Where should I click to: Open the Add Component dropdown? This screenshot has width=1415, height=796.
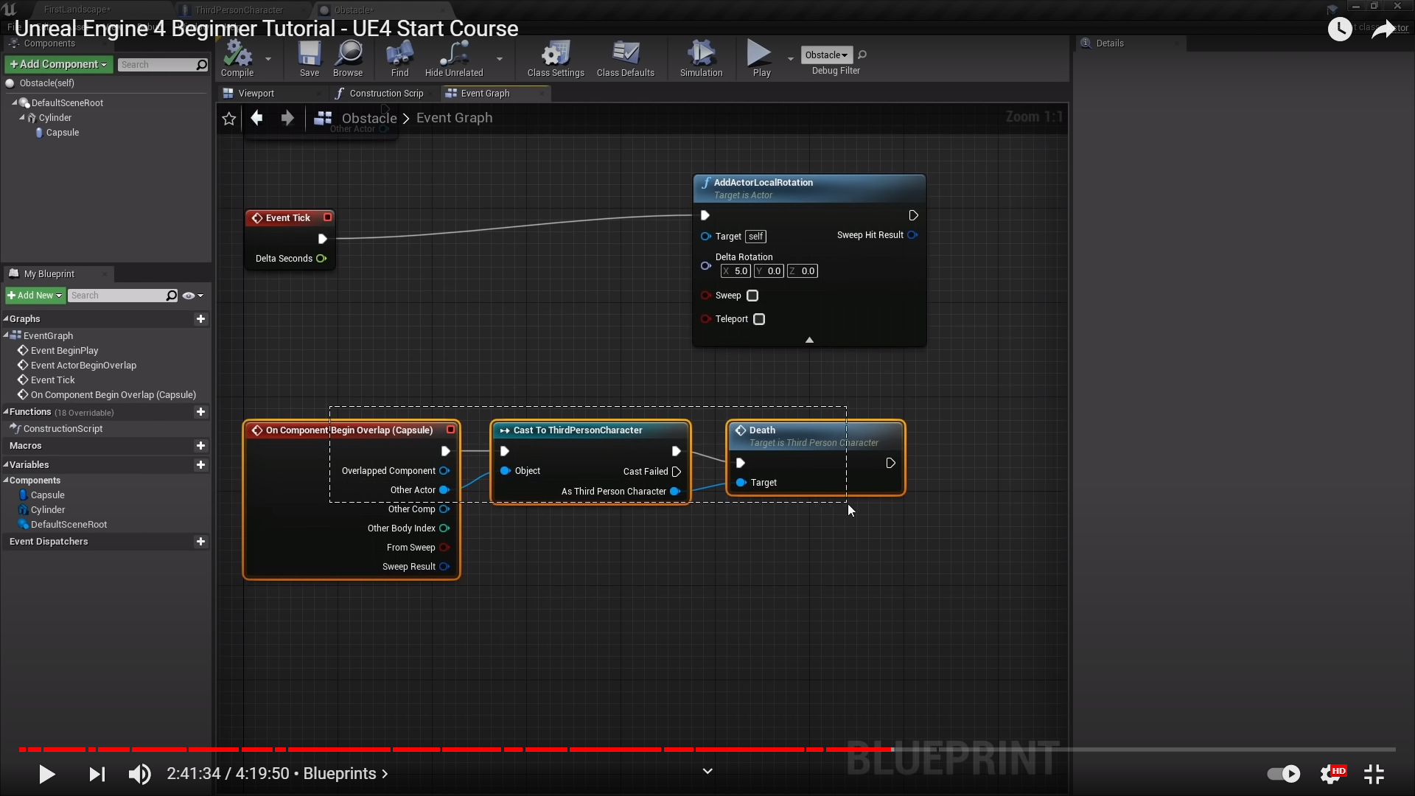(58, 65)
